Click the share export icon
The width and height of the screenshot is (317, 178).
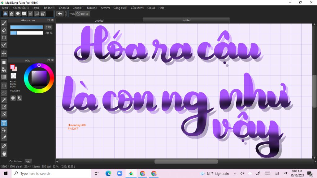[11, 14]
